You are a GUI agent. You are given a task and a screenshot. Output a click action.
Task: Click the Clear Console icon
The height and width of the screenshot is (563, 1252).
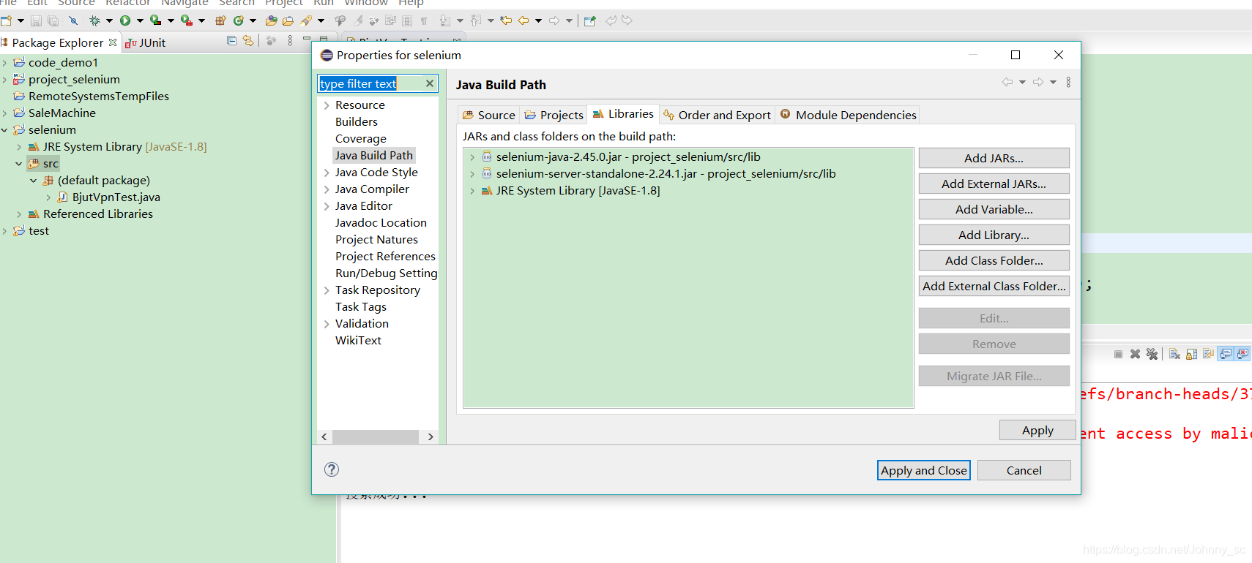[1174, 354]
